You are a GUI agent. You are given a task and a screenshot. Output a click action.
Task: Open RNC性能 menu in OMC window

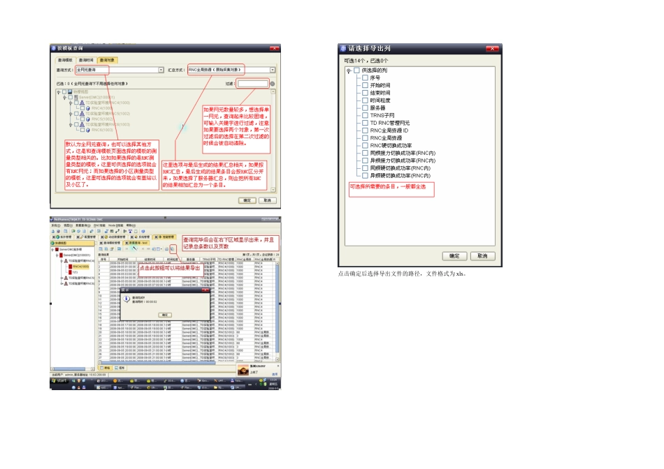pyautogui.click(x=99, y=225)
